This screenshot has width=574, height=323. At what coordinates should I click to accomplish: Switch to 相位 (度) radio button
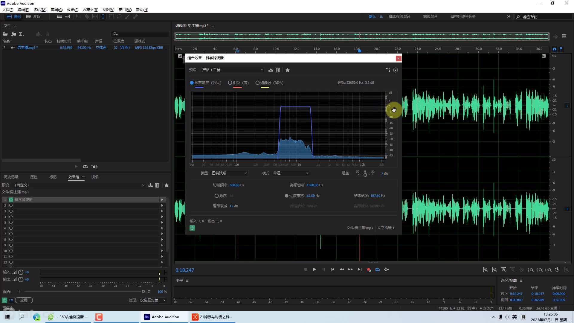229,83
